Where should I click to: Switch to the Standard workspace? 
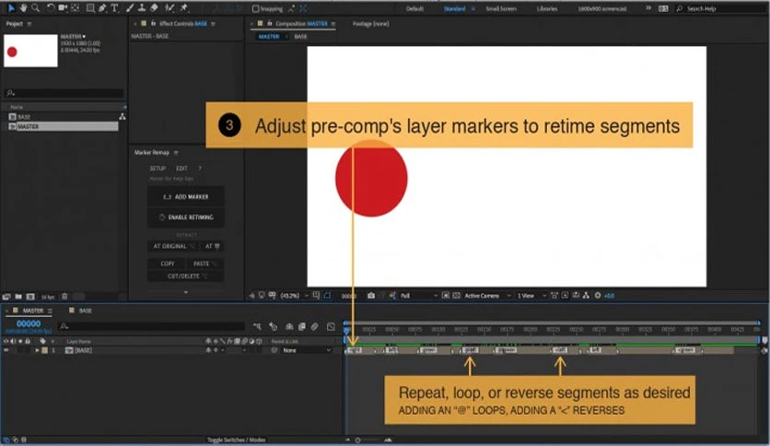tap(454, 9)
